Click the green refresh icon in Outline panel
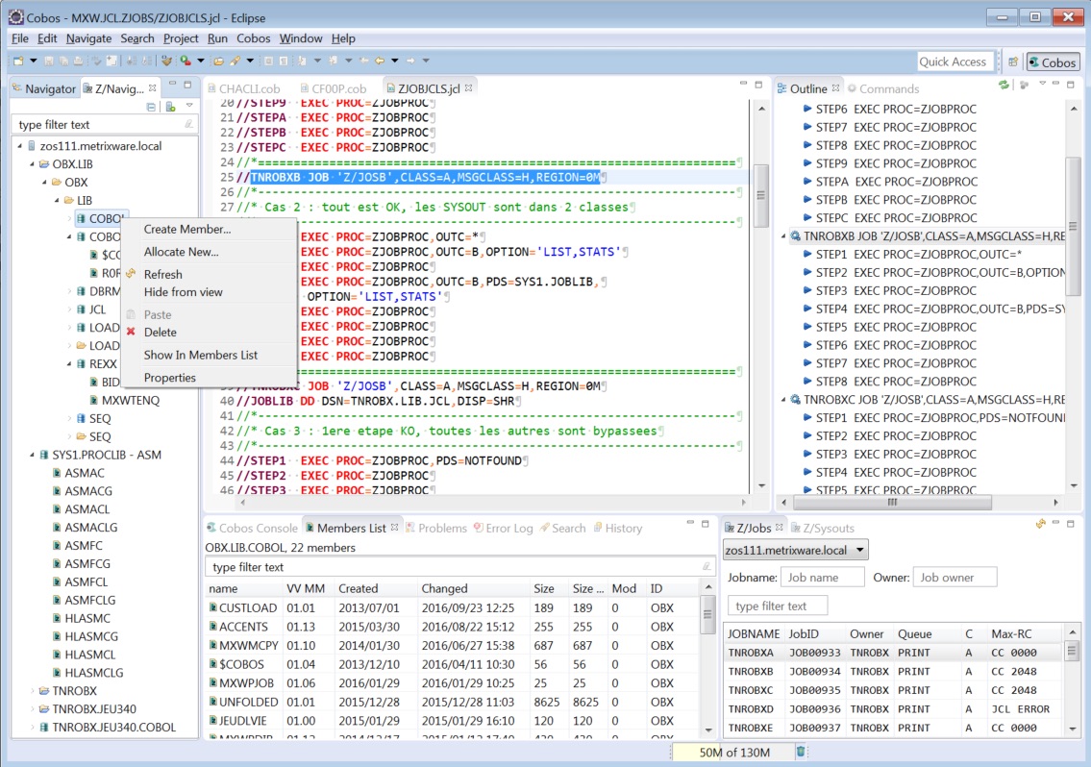This screenshot has width=1091, height=767. pyautogui.click(x=1004, y=85)
